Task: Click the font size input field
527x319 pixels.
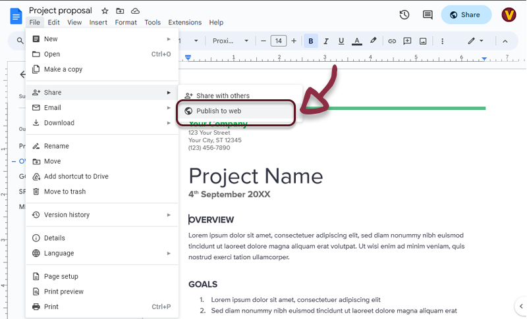Action: pos(278,41)
